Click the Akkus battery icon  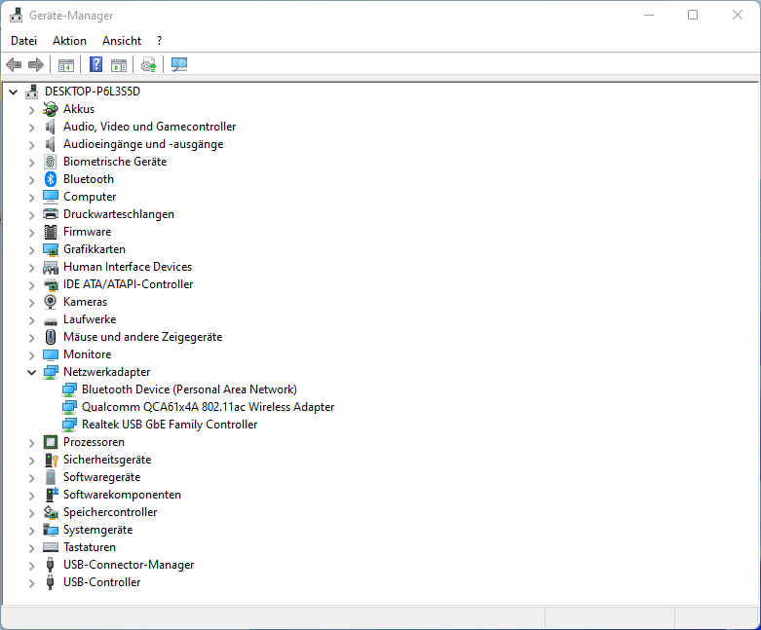click(x=51, y=109)
